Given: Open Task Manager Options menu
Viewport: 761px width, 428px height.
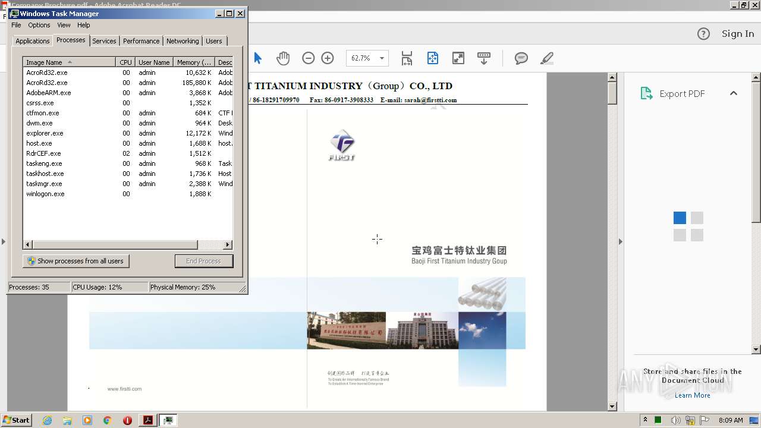Looking at the screenshot, I should pos(39,25).
